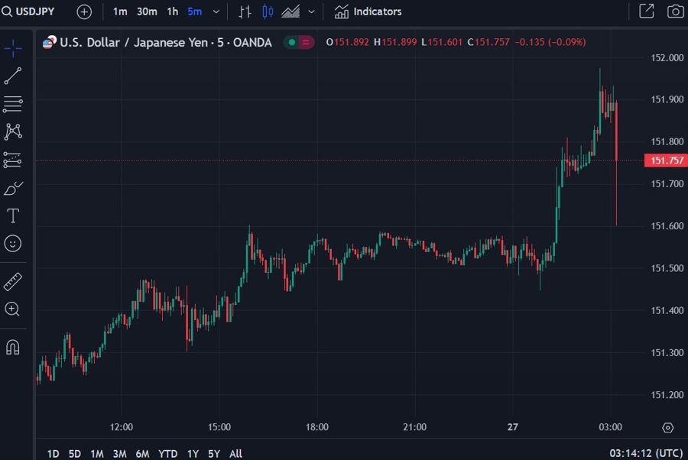The width and height of the screenshot is (688, 460).
Task: Open the Indicators menu
Action: 368,11
